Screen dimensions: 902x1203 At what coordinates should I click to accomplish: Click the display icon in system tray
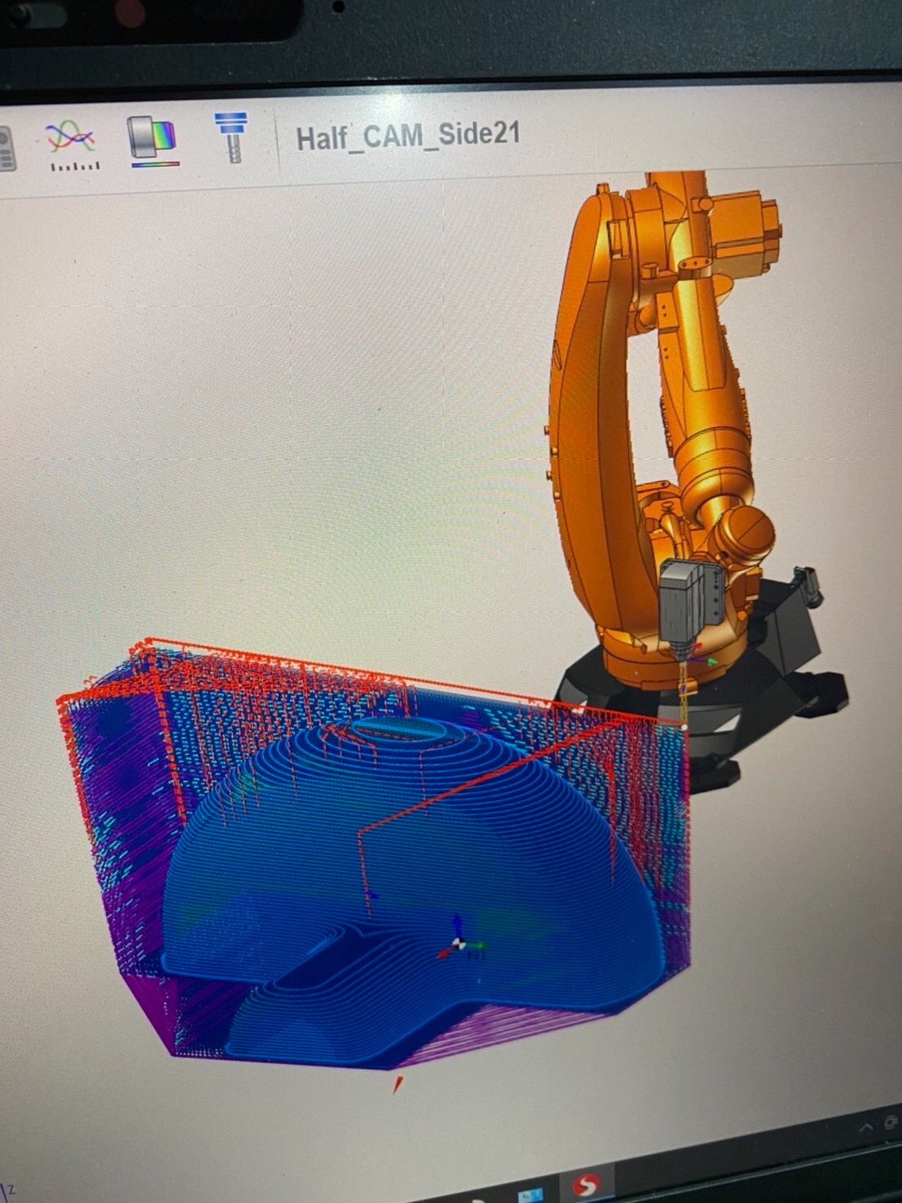click(x=892, y=1122)
